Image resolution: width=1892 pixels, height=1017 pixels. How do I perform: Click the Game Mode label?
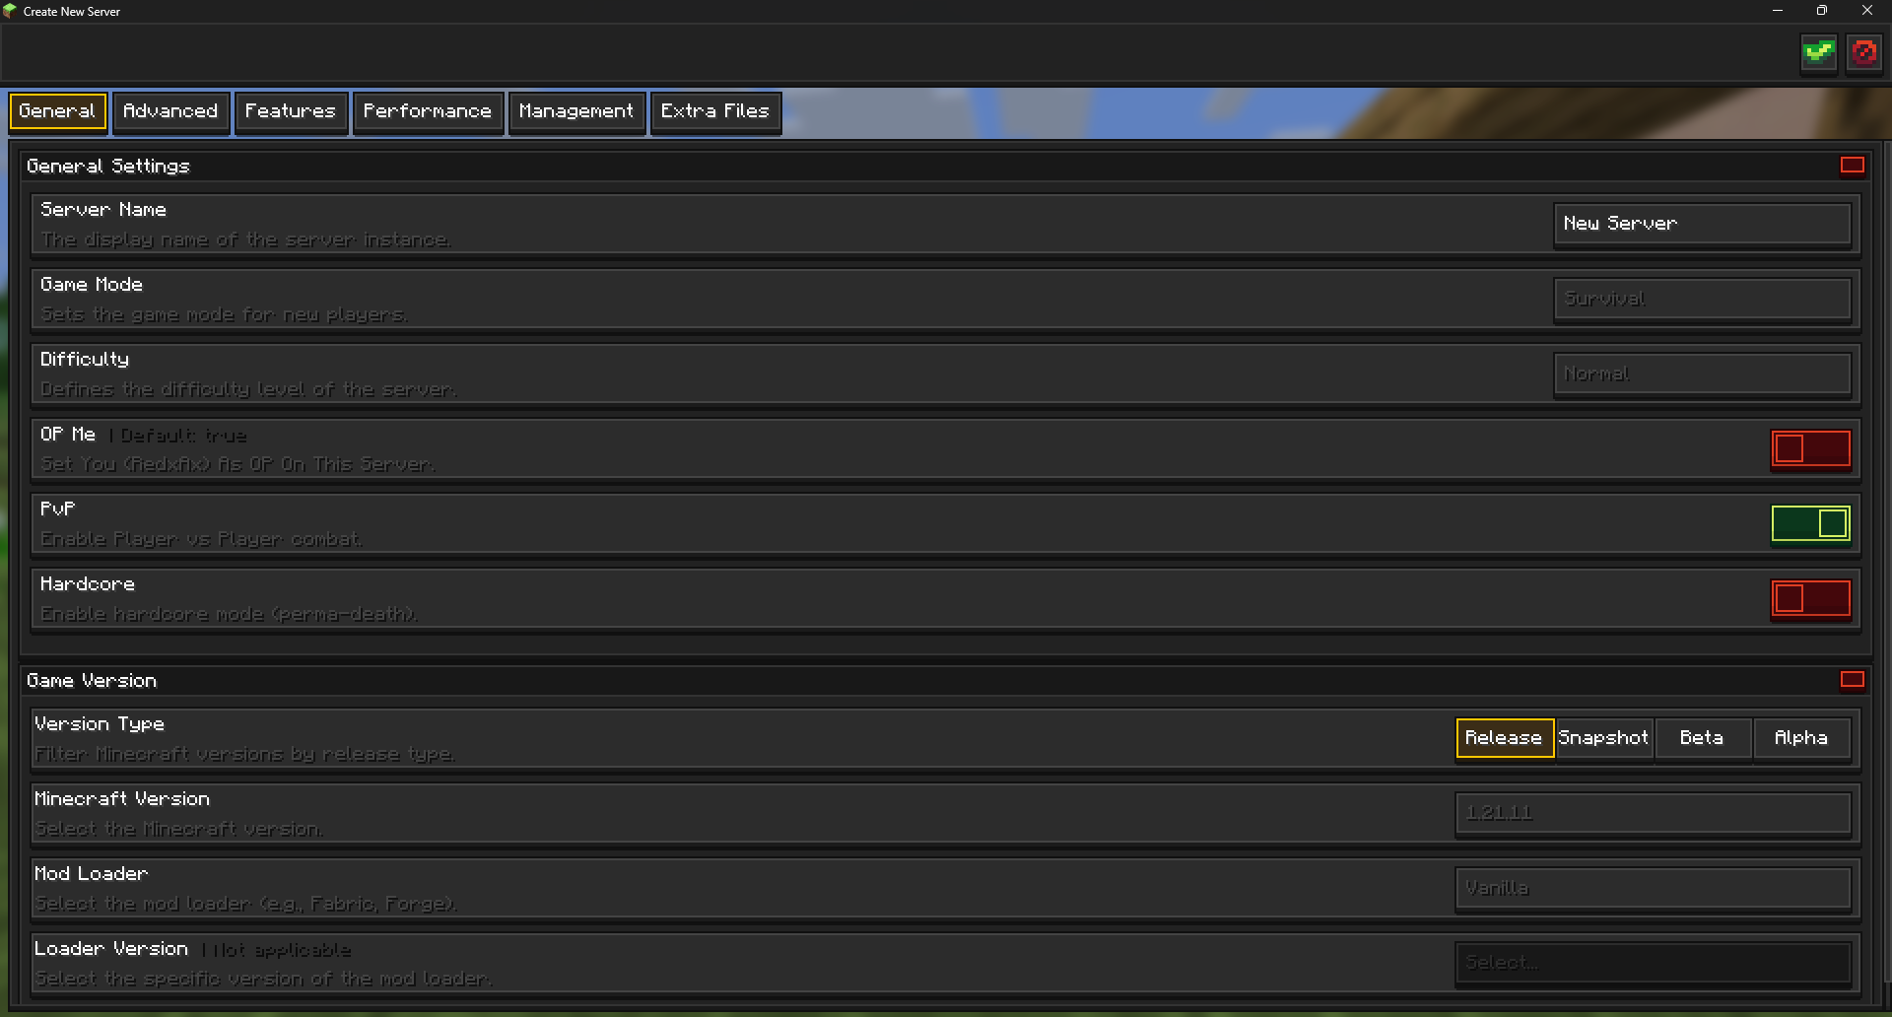point(92,285)
